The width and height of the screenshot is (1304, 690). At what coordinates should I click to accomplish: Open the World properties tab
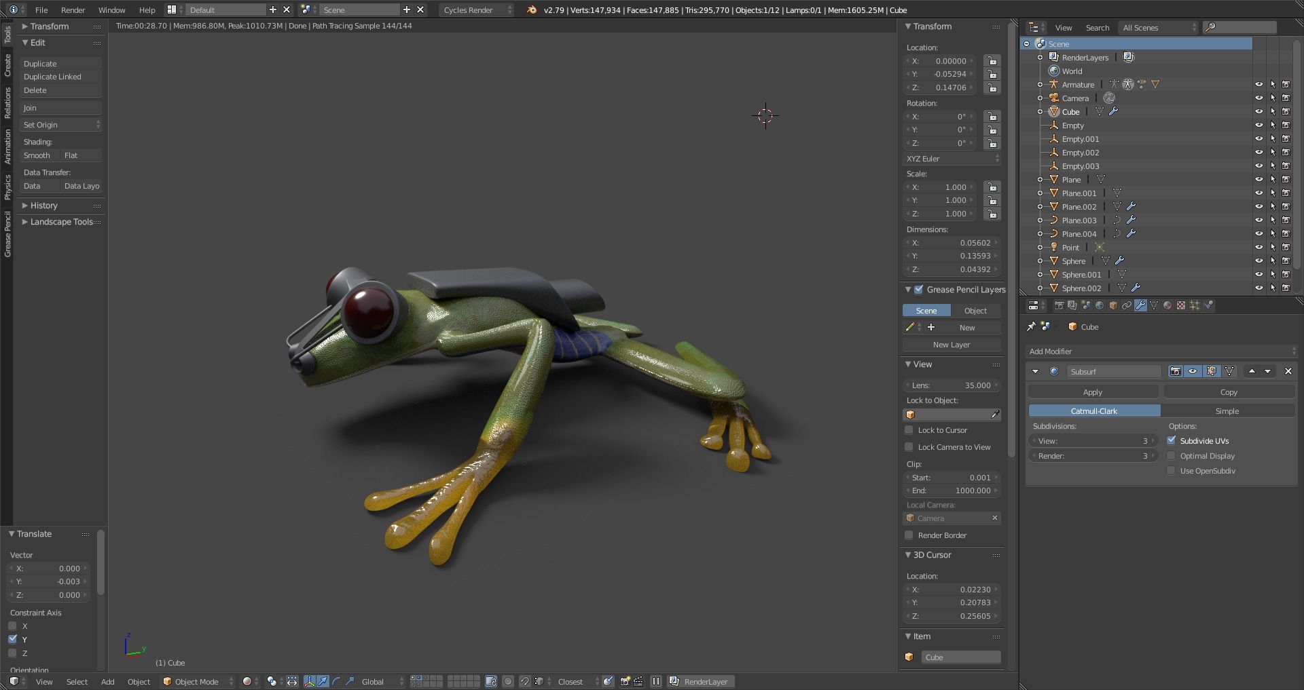pos(1100,305)
